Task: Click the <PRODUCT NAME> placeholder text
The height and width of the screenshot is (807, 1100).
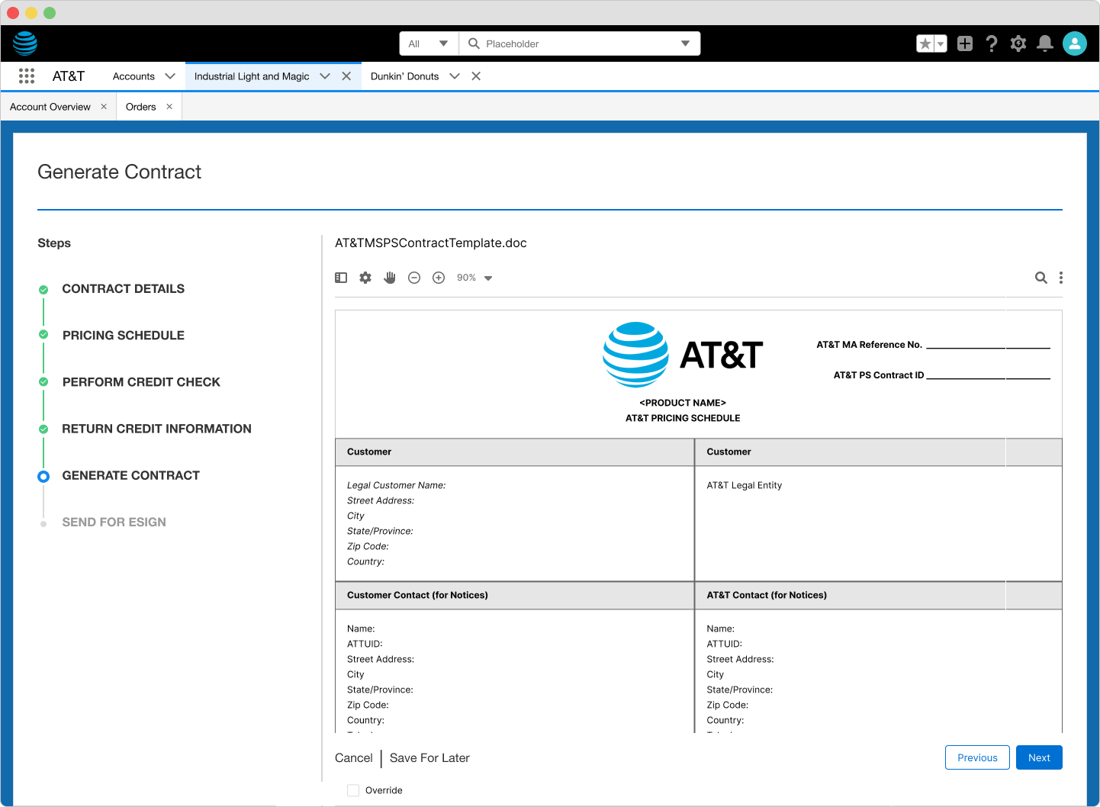Action: point(683,403)
